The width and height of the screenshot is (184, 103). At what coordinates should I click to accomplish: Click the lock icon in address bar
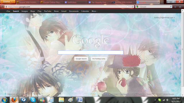point(6,7)
